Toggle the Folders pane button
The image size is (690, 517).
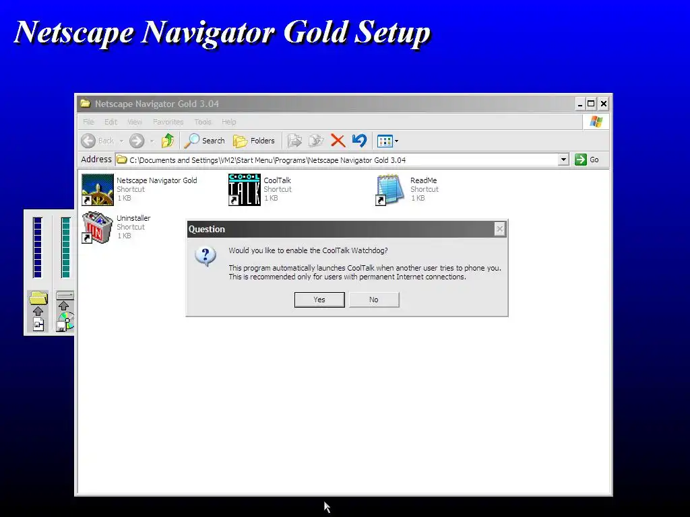pyautogui.click(x=254, y=141)
